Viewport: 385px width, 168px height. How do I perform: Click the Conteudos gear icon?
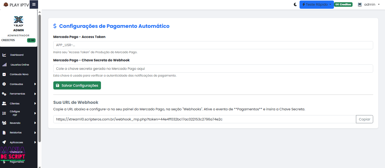coord(4,84)
